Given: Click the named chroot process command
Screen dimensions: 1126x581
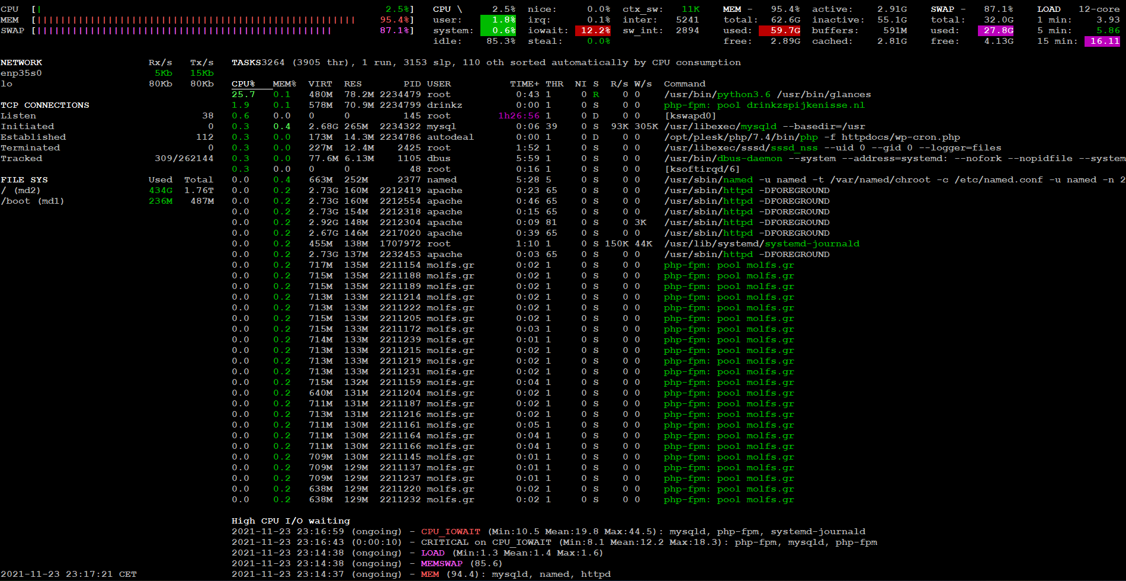Looking at the screenshot, I should coord(894,180).
